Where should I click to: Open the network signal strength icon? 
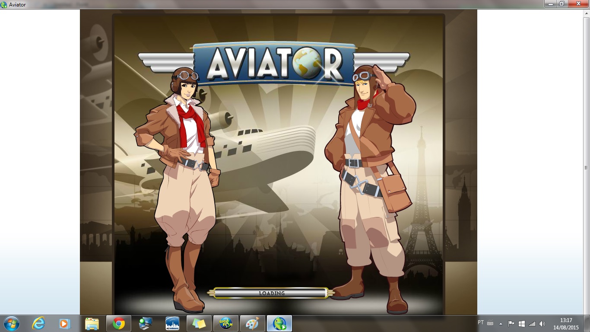click(532, 323)
